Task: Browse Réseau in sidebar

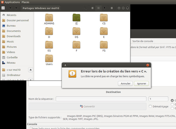Action: coord(11,63)
